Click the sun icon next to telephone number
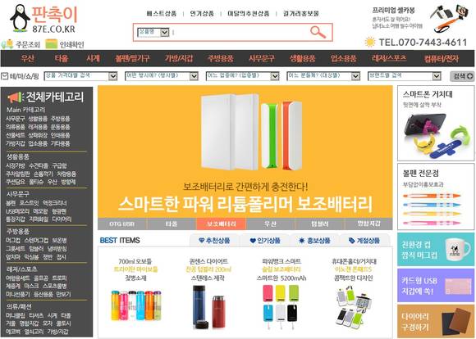Screen dimensions: 476x339 (370, 42)
